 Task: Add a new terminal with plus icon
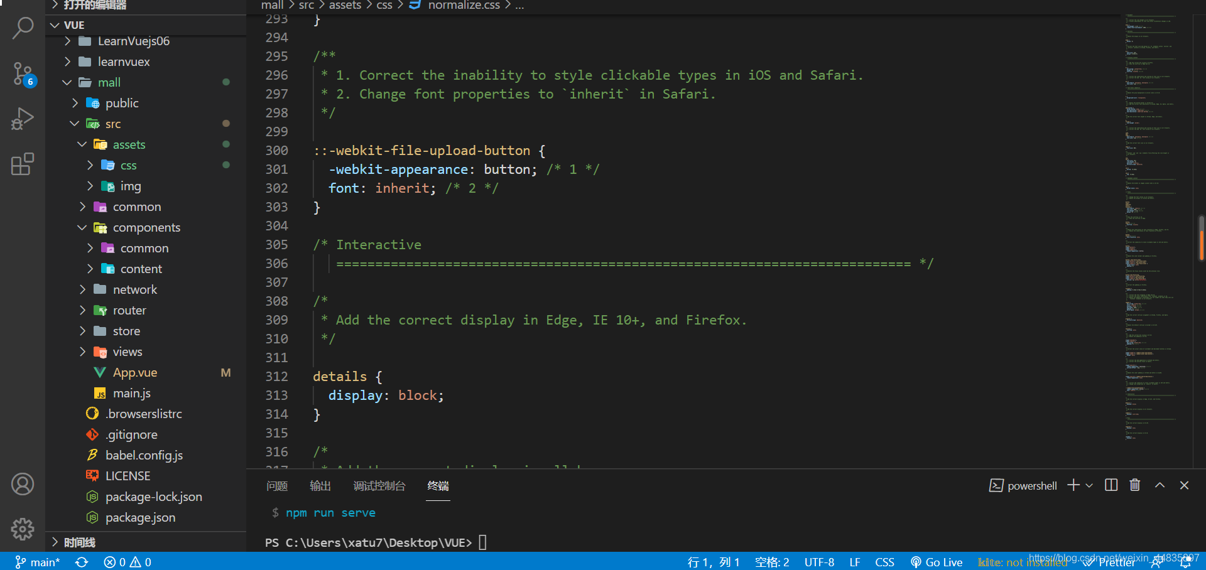pyautogui.click(x=1073, y=485)
